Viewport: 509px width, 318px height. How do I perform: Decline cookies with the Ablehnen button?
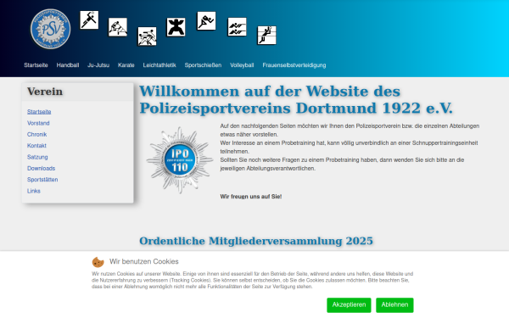(x=394, y=305)
